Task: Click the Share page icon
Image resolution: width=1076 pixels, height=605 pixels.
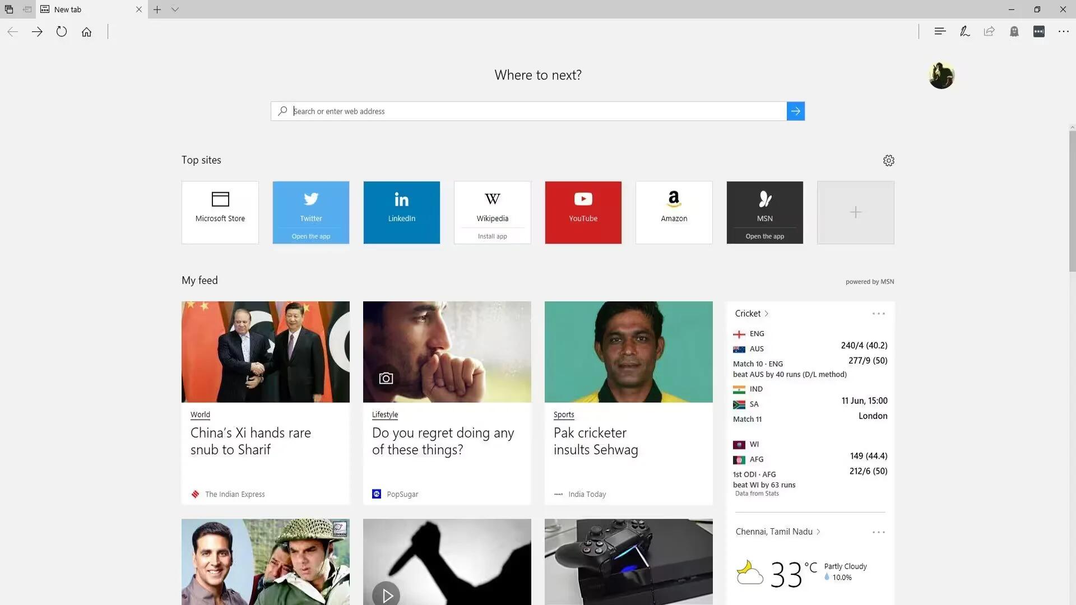Action: [x=989, y=31]
